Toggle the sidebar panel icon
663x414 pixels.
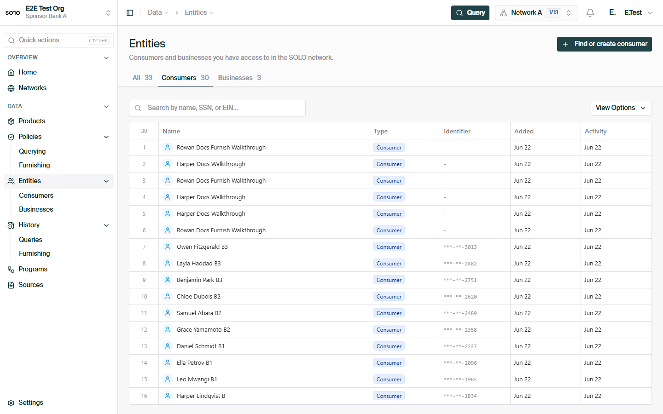130,13
